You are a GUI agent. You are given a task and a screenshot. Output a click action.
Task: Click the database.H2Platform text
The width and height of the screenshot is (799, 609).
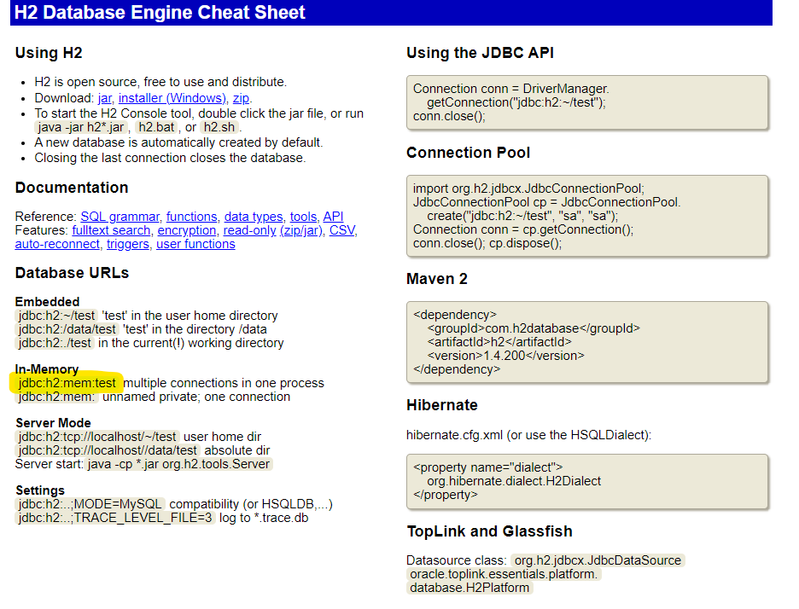coord(469,589)
